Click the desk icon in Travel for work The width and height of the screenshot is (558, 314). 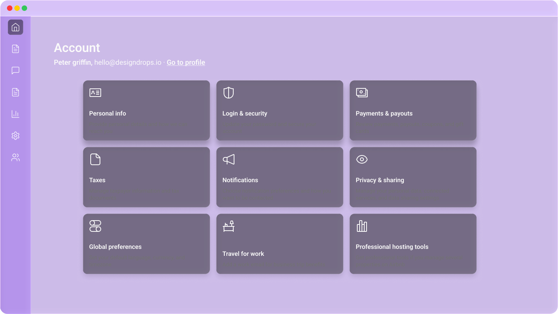pyautogui.click(x=229, y=226)
